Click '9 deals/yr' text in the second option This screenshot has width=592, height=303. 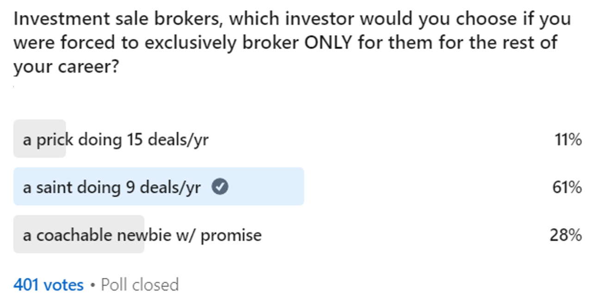tap(163, 187)
